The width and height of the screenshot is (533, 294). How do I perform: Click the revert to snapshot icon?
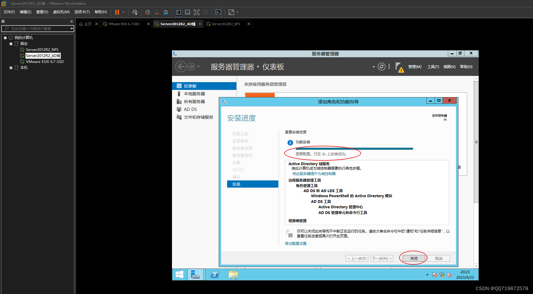click(x=157, y=12)
